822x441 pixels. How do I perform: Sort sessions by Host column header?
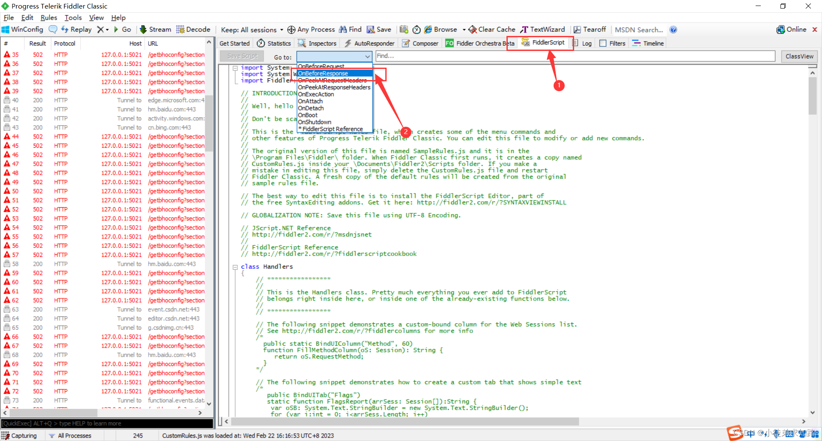click(x=135, y=43)
